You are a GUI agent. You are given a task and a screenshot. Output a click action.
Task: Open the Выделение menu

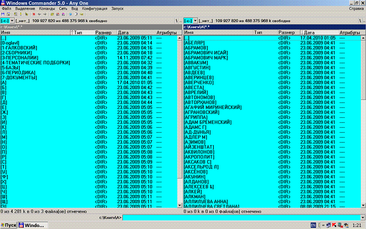coord(25,8)
